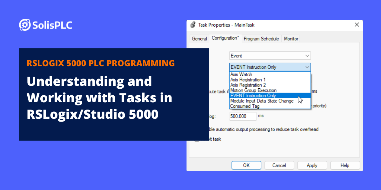Click the SolisPLC logo
The image size is (381, 190).
(45, 24)
